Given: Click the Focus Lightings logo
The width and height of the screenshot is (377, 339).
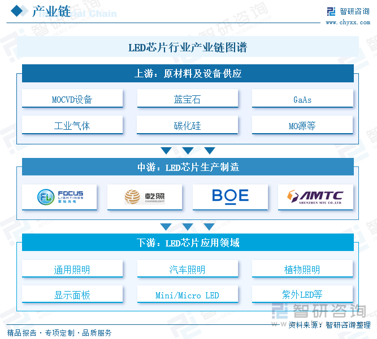Looking at the screenshot, I should tap(59, 196).
